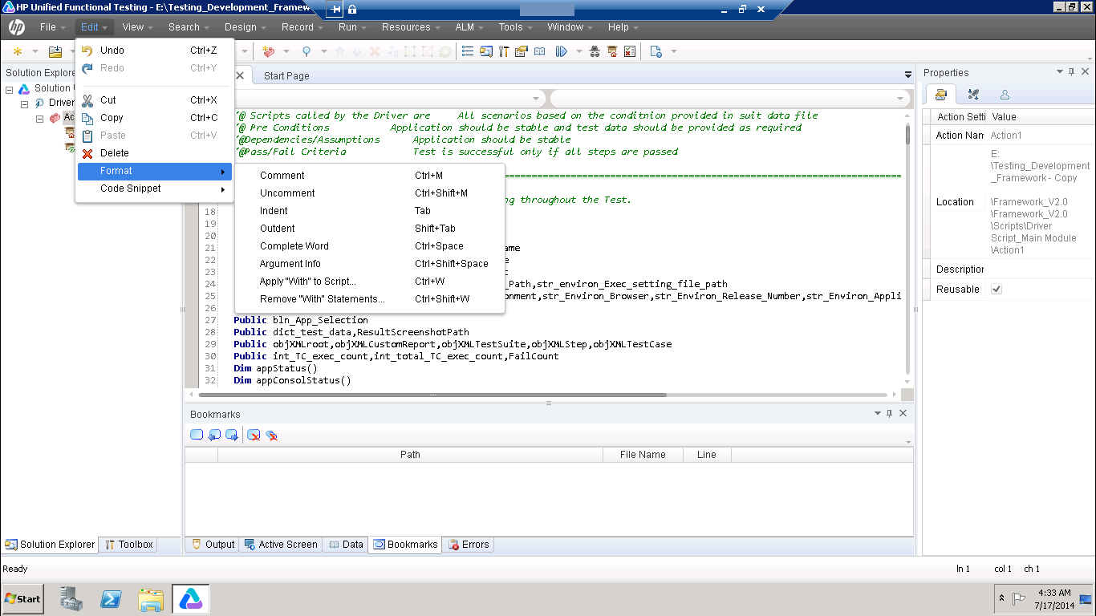Run the test using the Run toolbar icon
Viewport: 1096px width, 616px height.
562,51
